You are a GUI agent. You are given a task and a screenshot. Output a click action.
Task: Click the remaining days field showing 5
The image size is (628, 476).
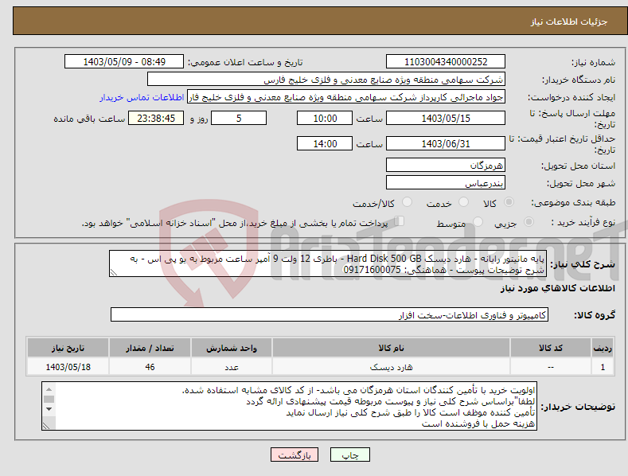coord(239,118)
